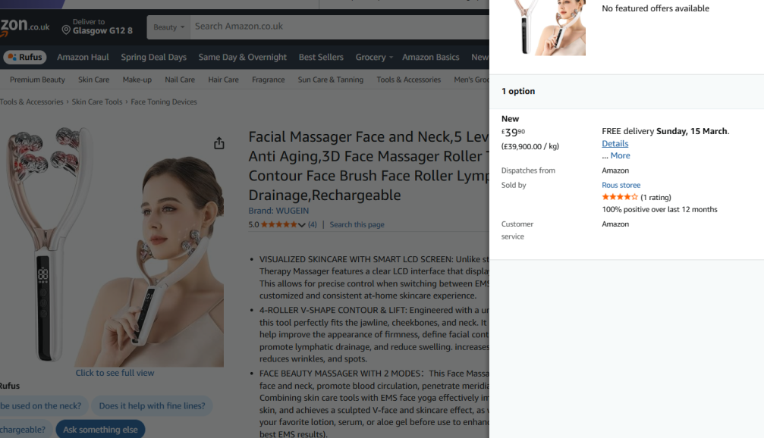The height and width of the screenshot is (438, 764).
Task: Click the seller's star rating icons
Action: [620, 198]
